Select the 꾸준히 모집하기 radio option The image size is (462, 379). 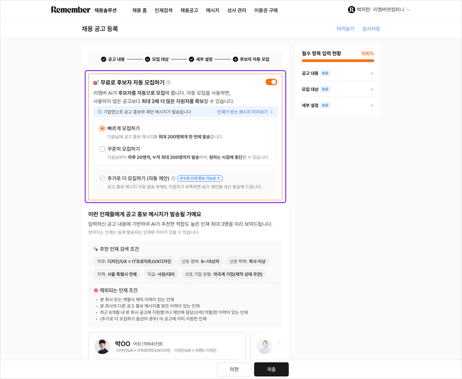click(x=102, y=149)
